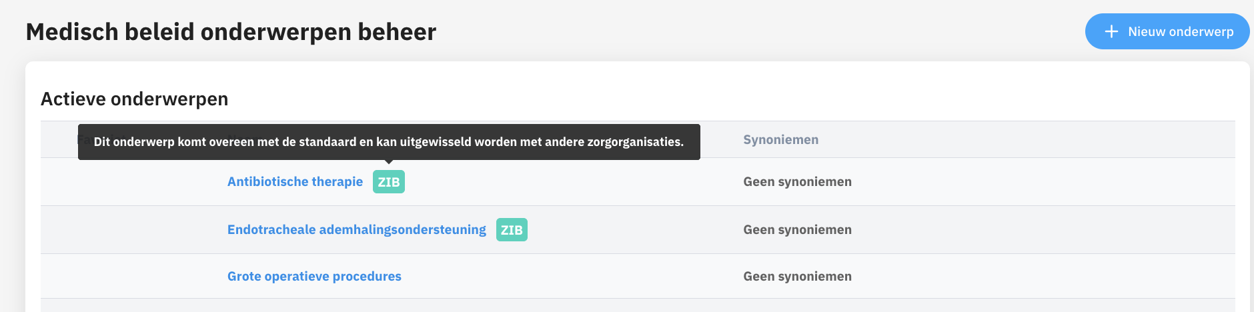Add a new subject with Nieuw onderwerp
The image size is (1254, 312).
click(1167, 31)
